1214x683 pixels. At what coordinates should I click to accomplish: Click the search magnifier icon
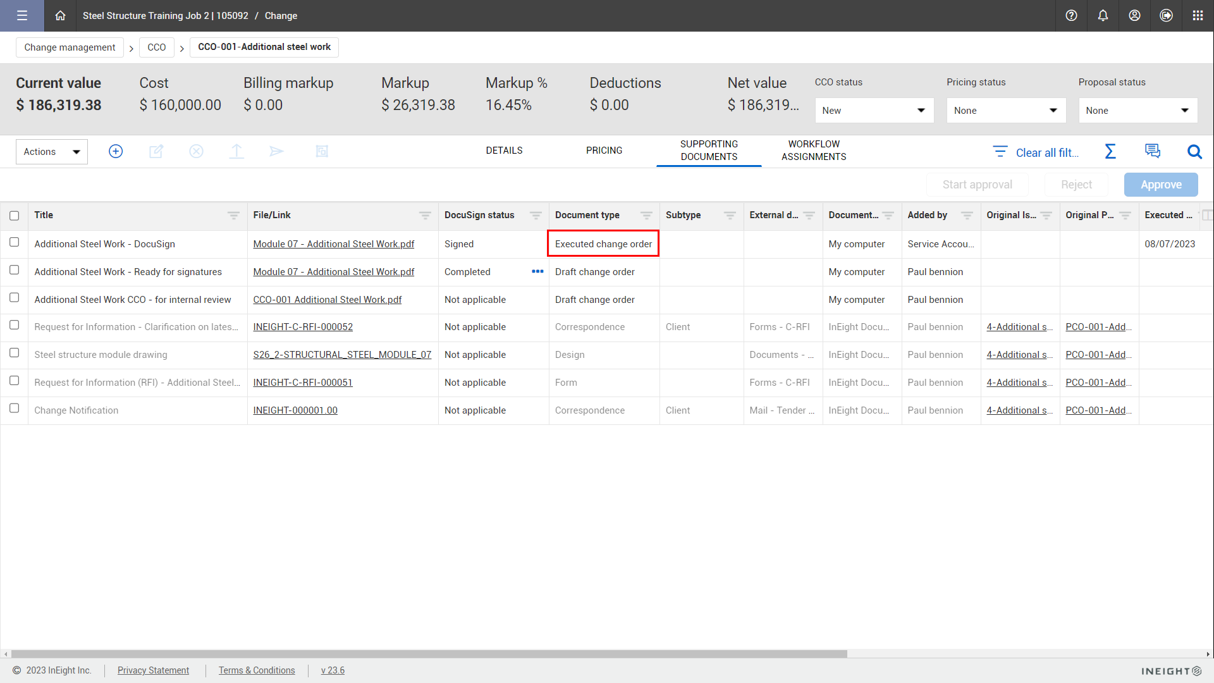[1194, 152]
